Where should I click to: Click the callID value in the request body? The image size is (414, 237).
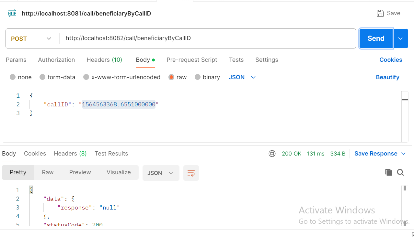[119, 104]
